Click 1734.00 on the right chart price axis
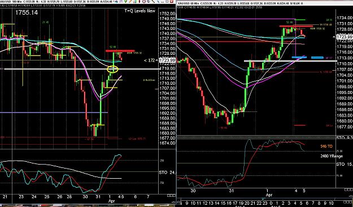 (x=345, y=18)
